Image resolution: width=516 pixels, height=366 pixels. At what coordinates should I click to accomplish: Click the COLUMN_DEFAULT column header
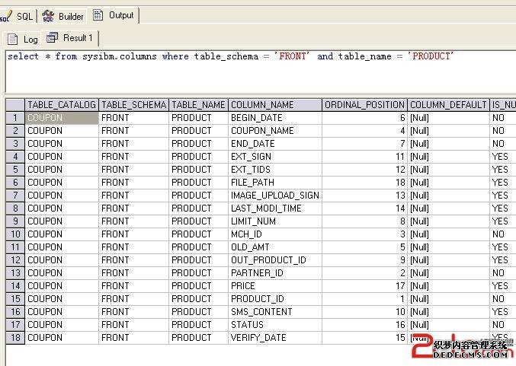point(447,105)
